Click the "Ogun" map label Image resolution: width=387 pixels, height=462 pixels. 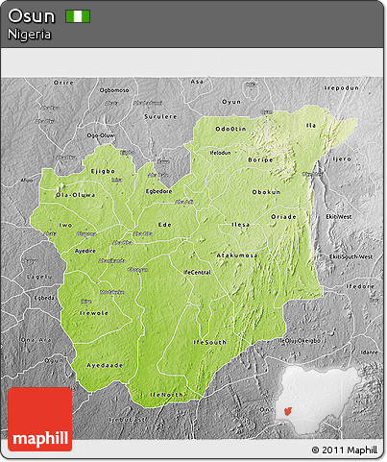click(53, 361)
